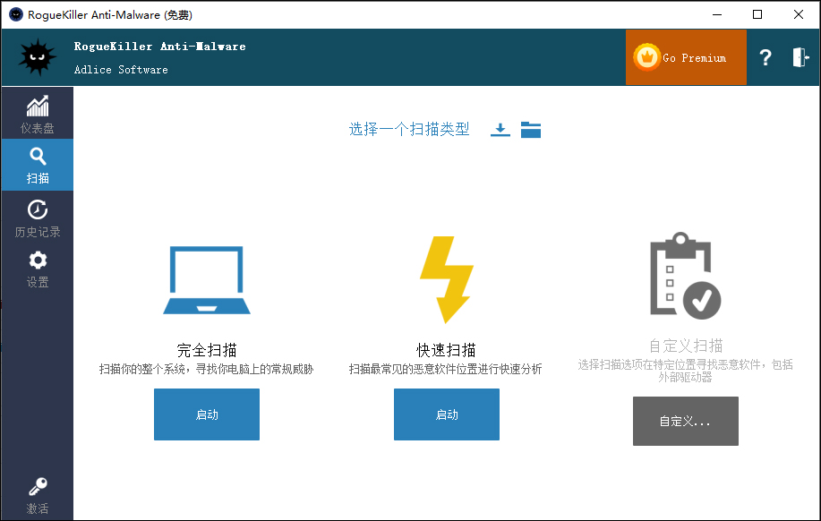Click the title bar app icon
Screen dimensions: 821x521
(x=16, y=14)
